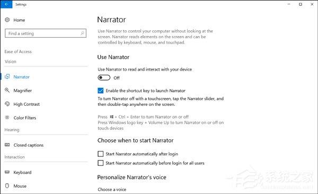Click the Closed captions CC icon
Image resolution: width=318 pixels, height=194 pixels.
click(7, 145)
